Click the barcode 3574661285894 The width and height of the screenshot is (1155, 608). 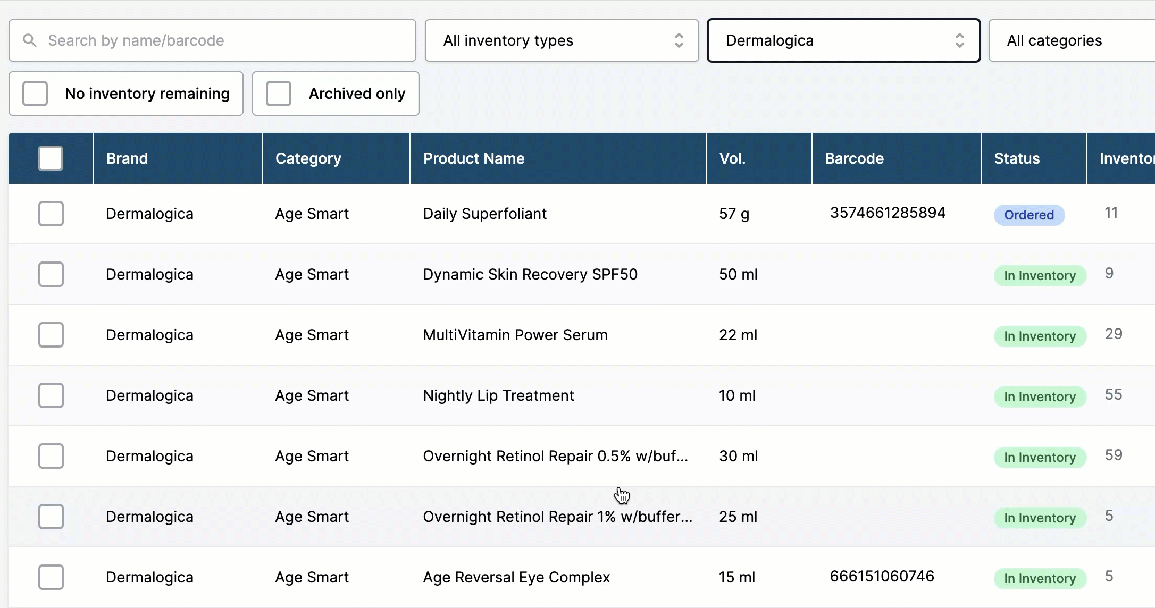pyautogui.click(x=888, y=213)
